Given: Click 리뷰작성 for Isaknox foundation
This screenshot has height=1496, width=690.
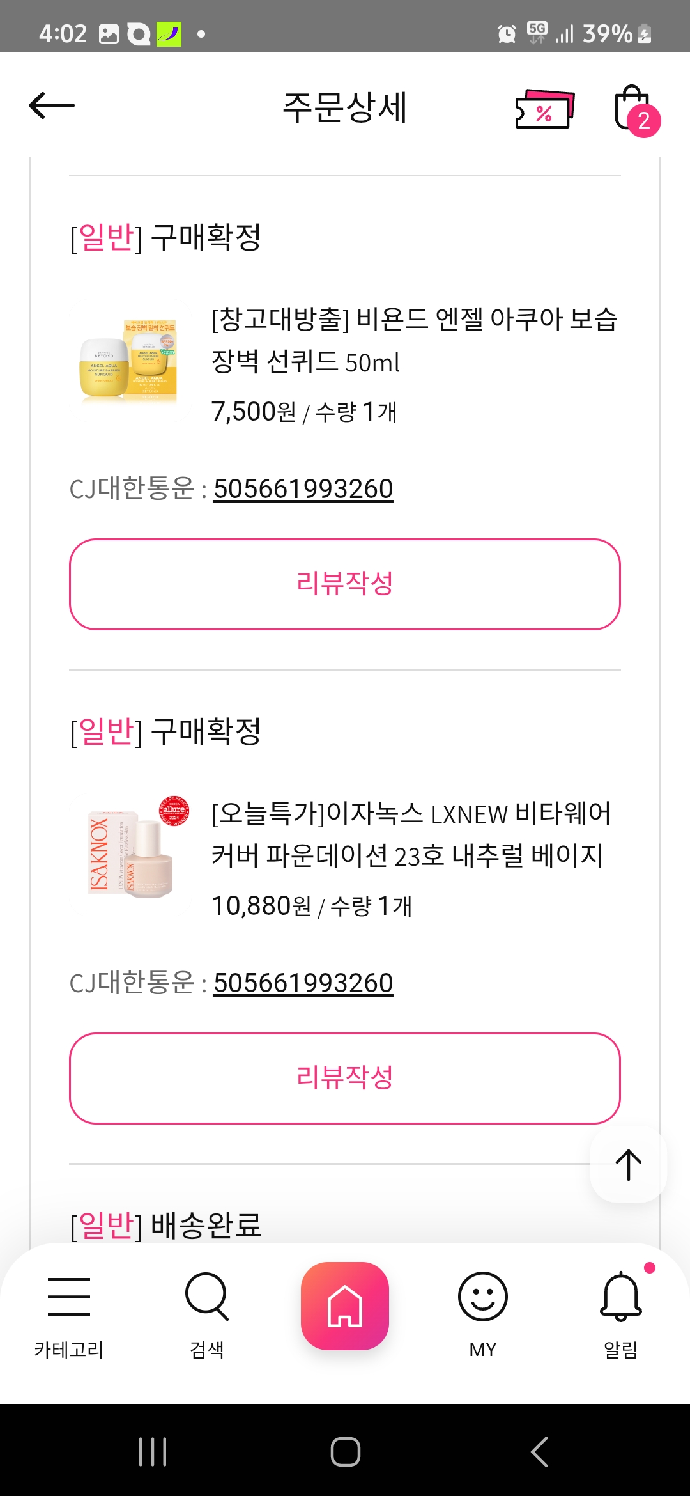Looking at the screenshot, I should [345, 1078].
